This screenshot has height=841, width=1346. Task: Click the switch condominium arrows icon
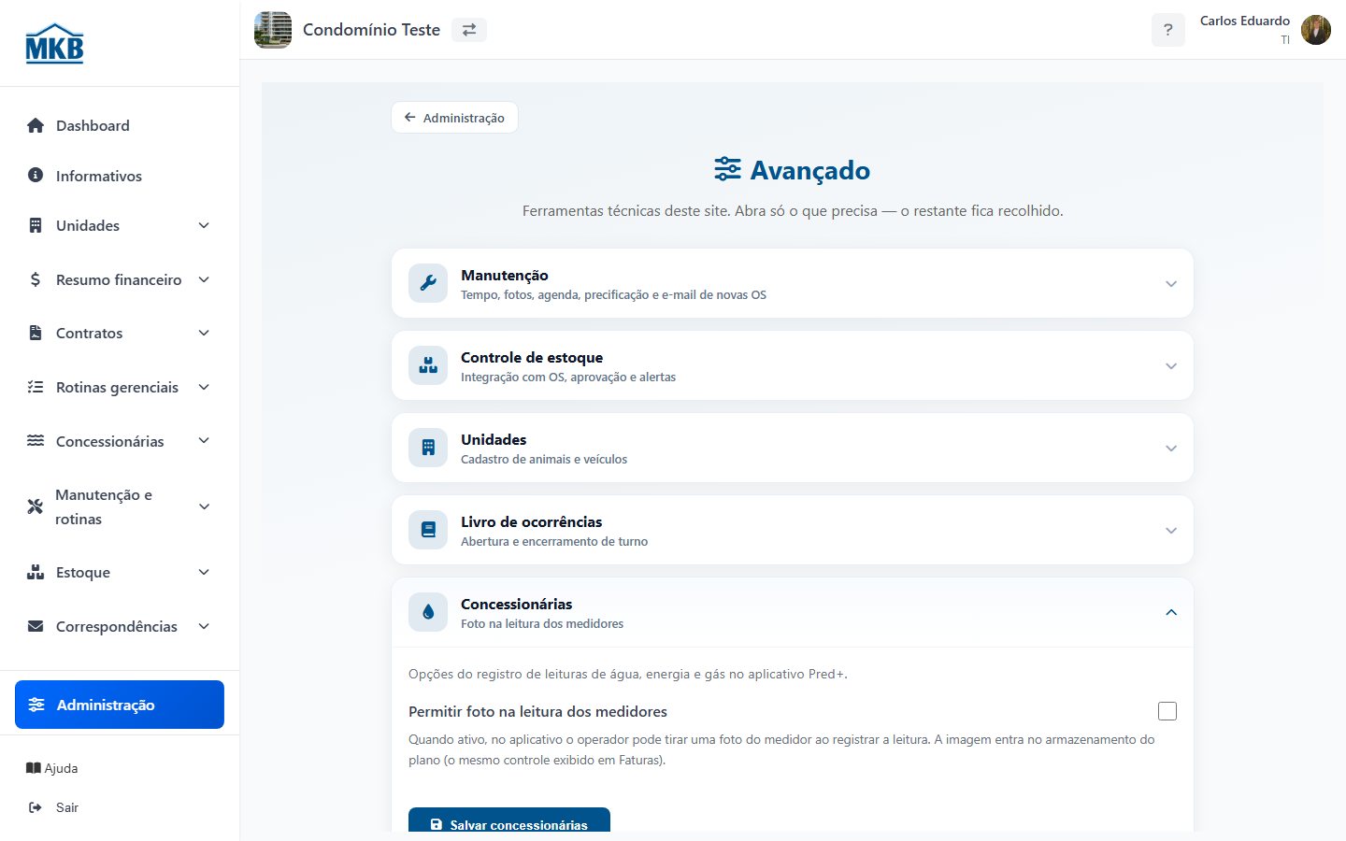coord(469,30)
